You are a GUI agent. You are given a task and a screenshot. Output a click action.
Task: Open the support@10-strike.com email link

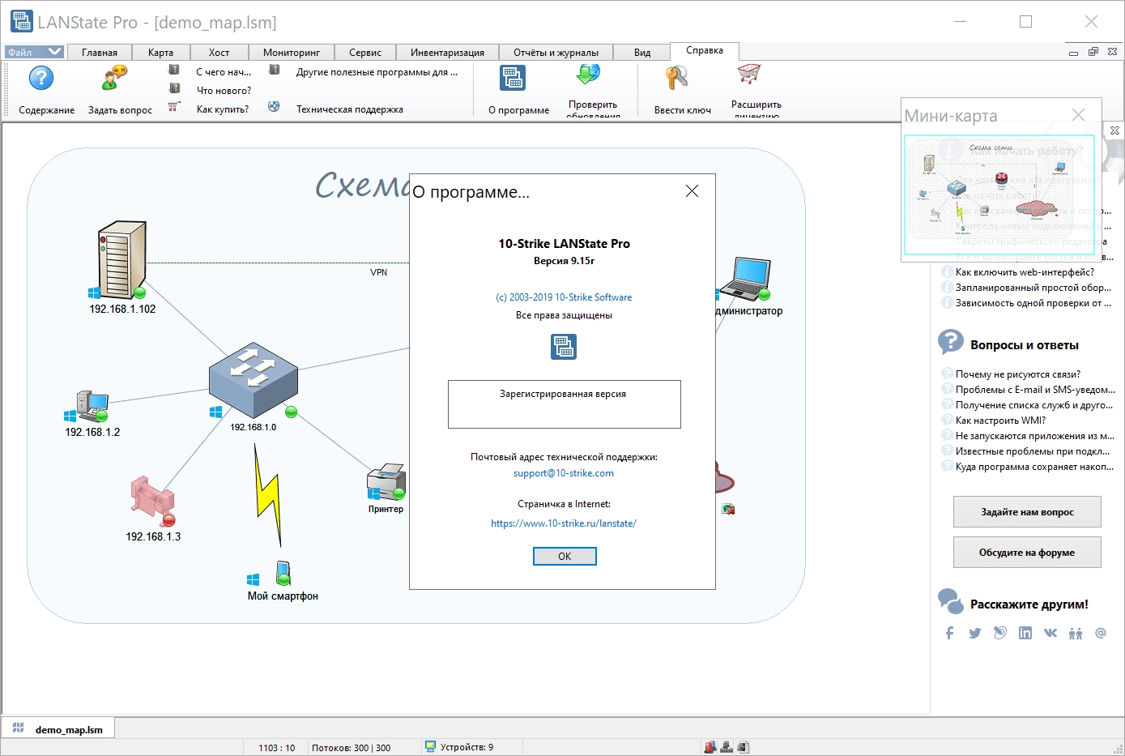pos(564,473)
